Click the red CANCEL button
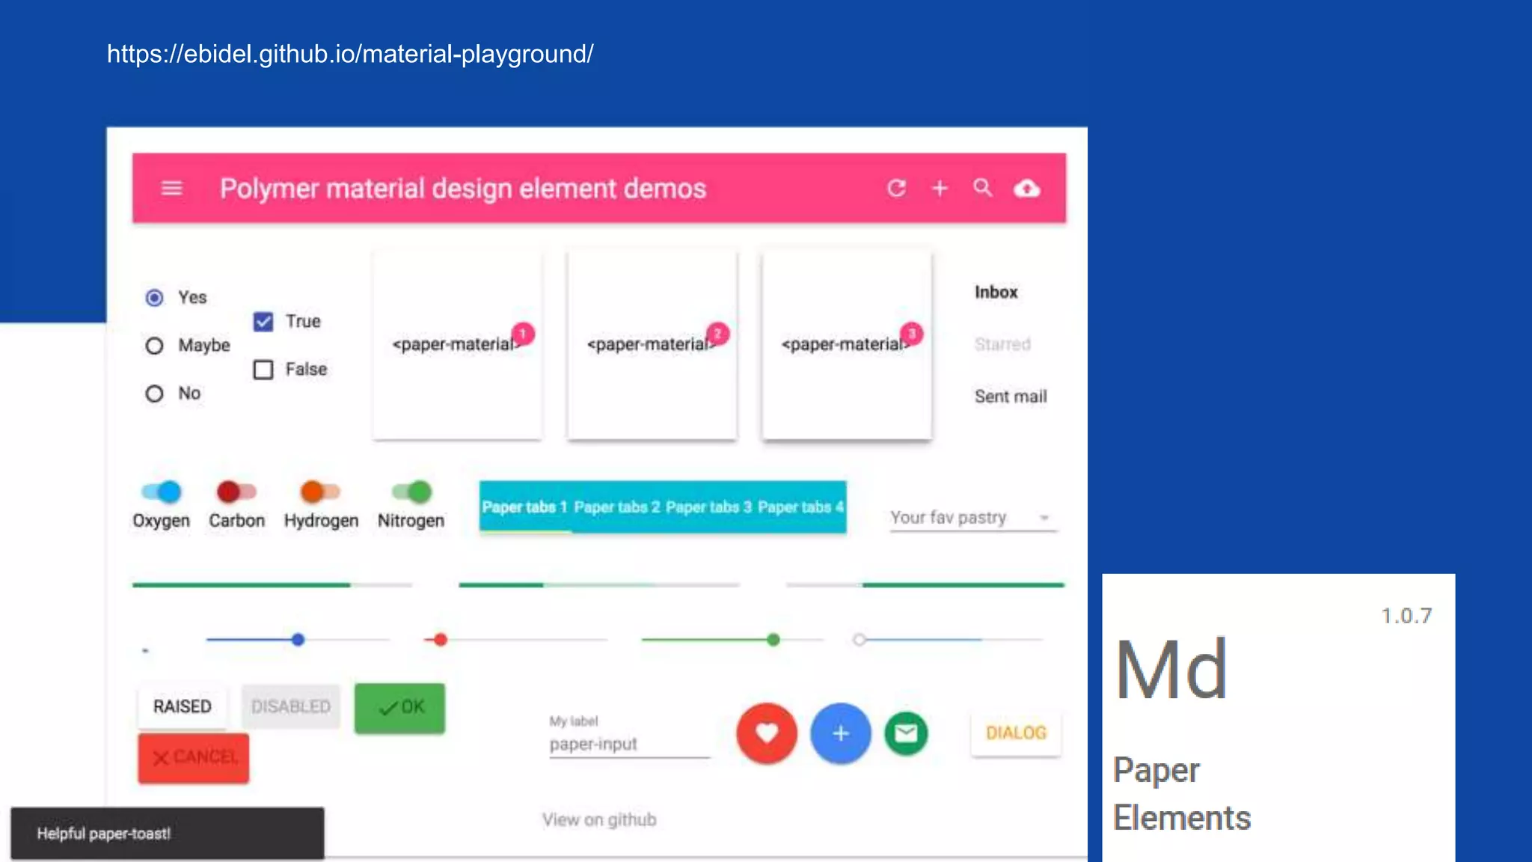 (x=193, y=758)
